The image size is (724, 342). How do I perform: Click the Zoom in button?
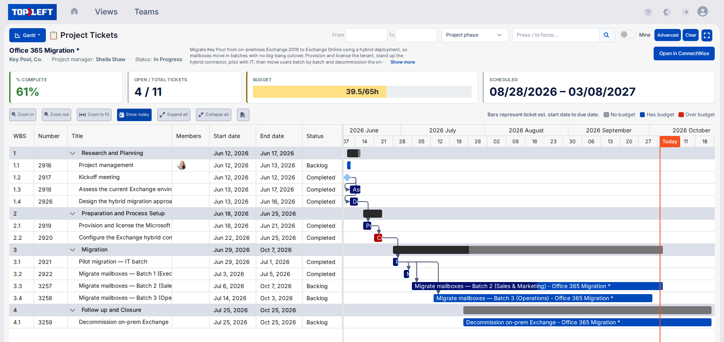tap(23, 115)
